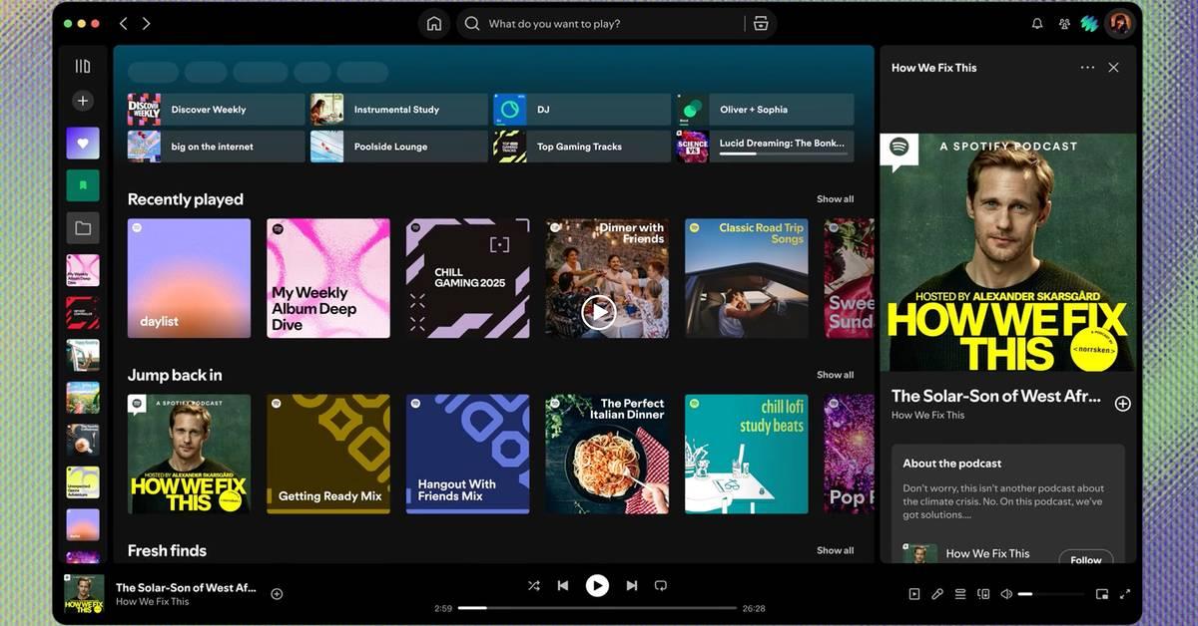Click the large podcast cover in the side panel

[1008, 252]
